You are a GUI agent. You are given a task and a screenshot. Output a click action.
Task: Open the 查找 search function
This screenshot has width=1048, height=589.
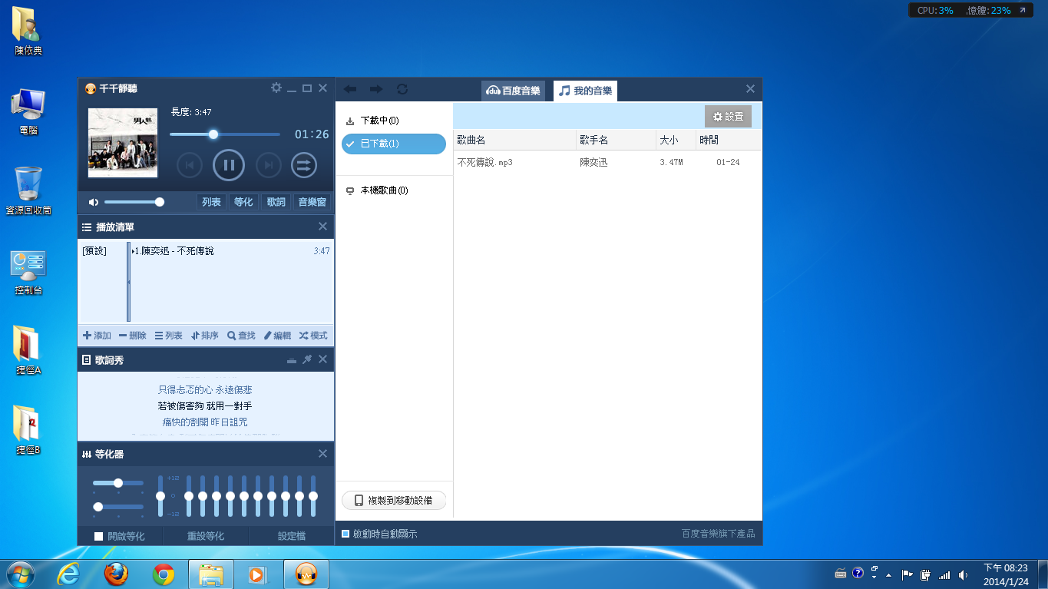(241, 336)
